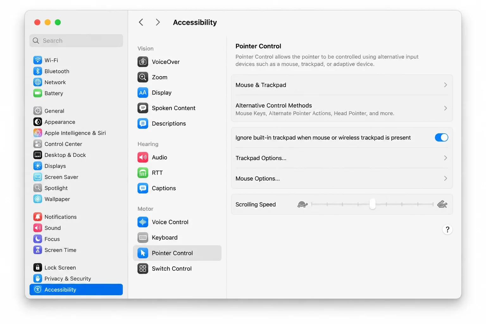The image size is (486, 324).
Task: Go back with the left arrow
Action: [x=141, y=22]
